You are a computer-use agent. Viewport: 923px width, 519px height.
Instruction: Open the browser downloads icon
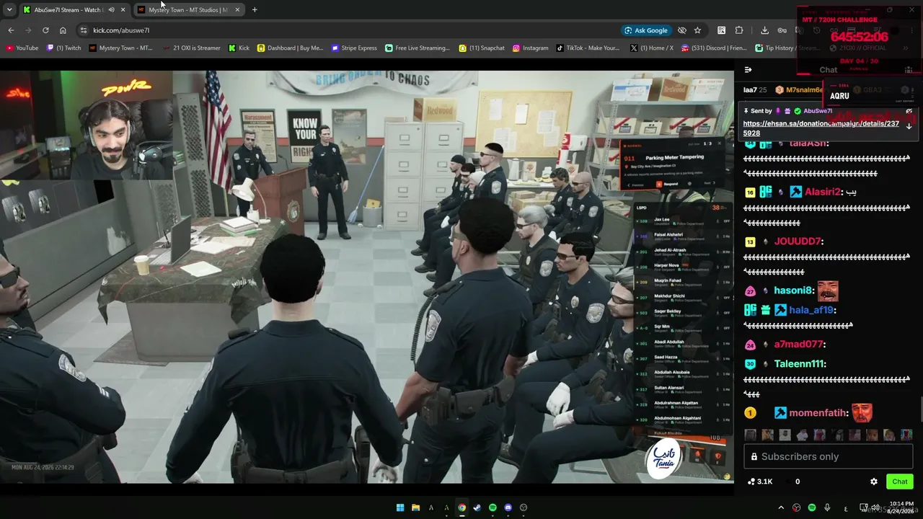coord(764,30)
